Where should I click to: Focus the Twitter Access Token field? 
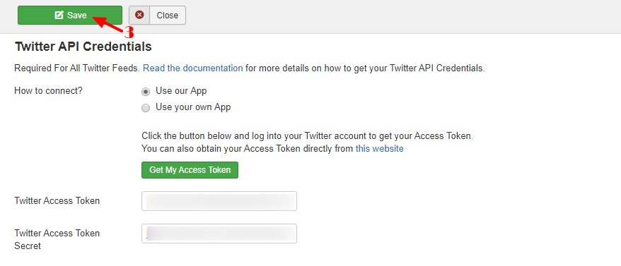(219, 201)
